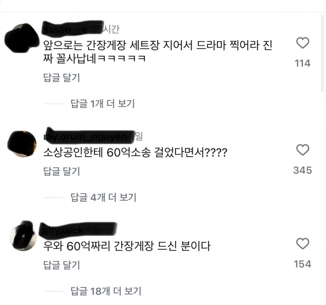Image resolution: width=326 pixels, height=305 pixels.
Task: Open the my.orum_nguyen username profile
Action: click(85, 137)
